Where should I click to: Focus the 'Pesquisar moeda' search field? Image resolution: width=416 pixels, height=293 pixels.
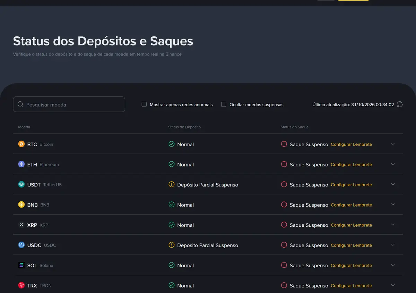69,104
